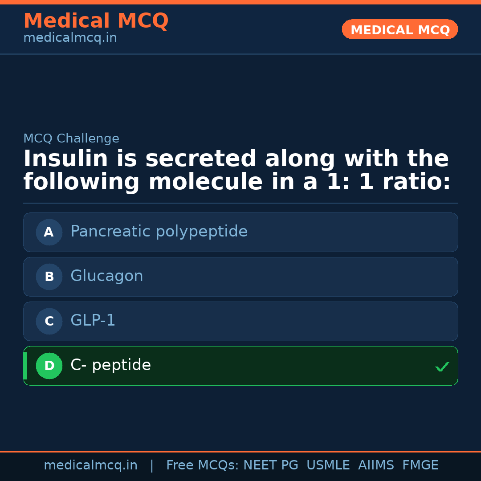Click the C option letter circle
The height and width of the screenshot is (481, 481).
coord(49,321)
